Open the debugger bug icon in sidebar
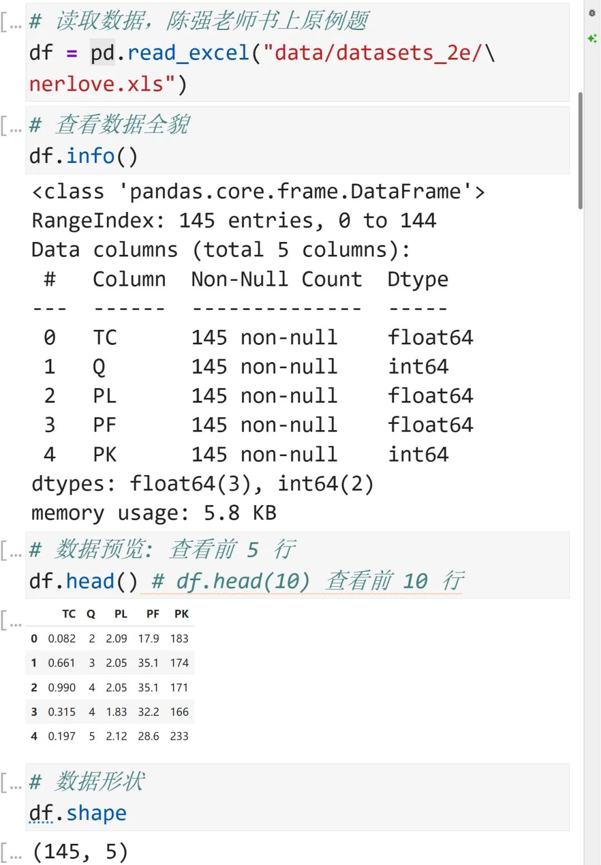Screen dimensions: 601x865 click(592, 13)
